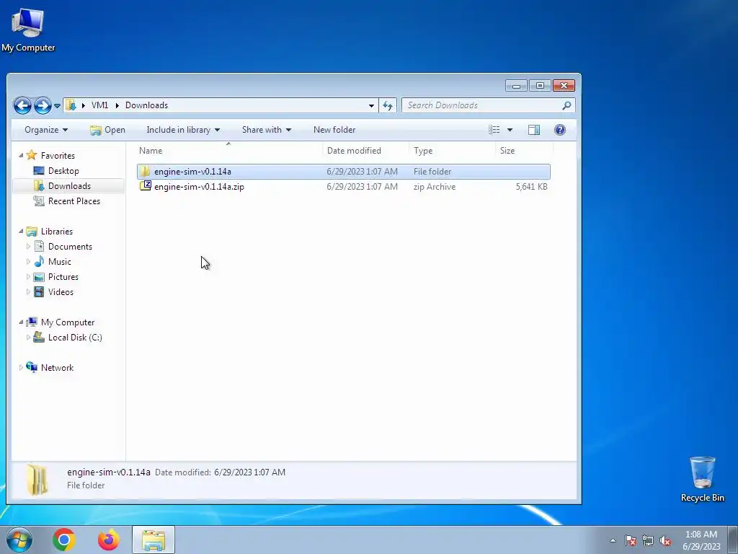Open the Documents library
Screen dimensions: 738x554
[70, 247]
